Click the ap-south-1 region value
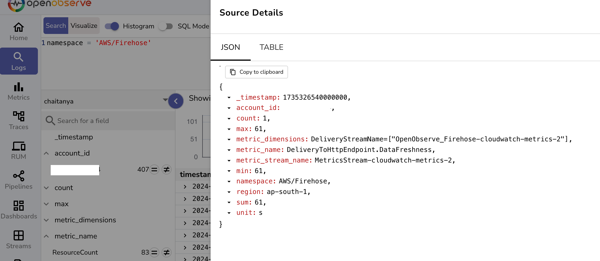 click(x=287, y=192)
